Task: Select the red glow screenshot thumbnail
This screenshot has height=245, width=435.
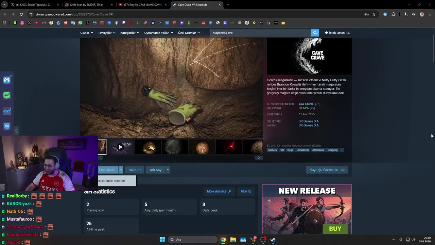Action: pos(229,147)
